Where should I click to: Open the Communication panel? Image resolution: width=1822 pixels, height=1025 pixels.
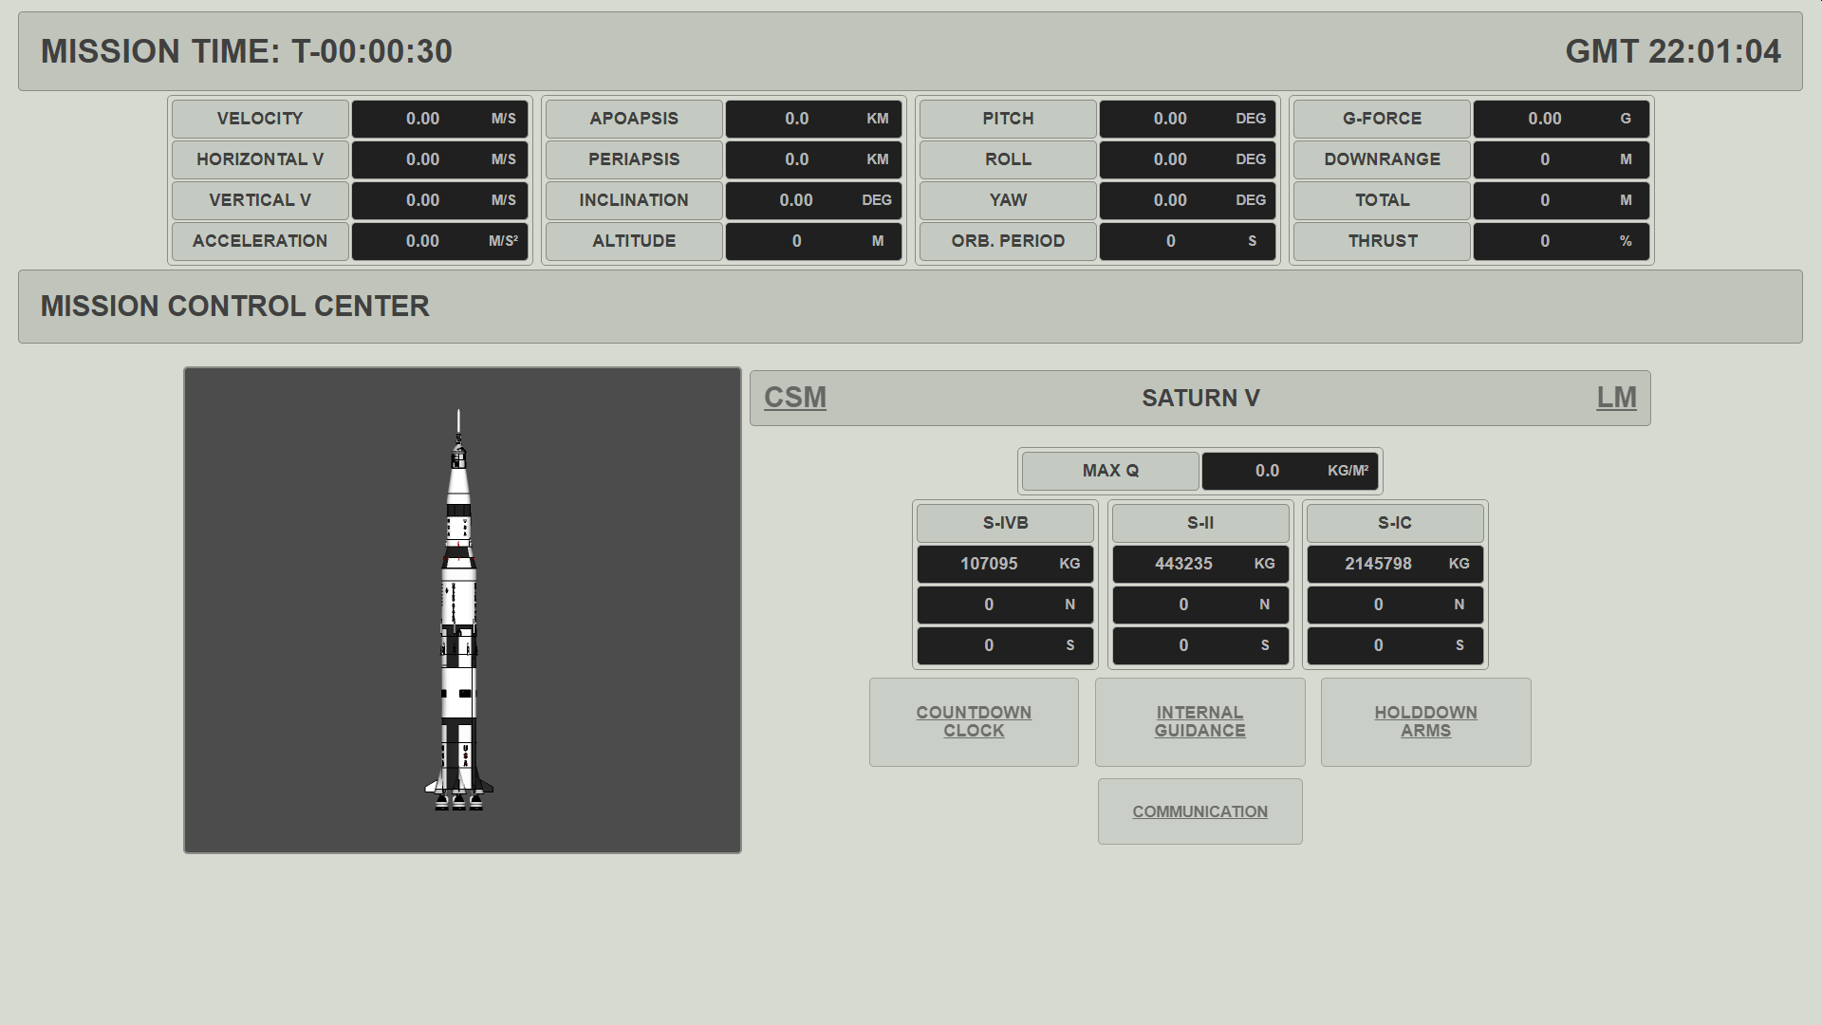[x=1199, y=811]
